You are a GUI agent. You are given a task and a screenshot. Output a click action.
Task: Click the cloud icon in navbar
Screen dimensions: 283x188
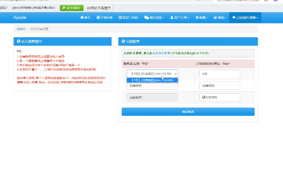[234, 17]
